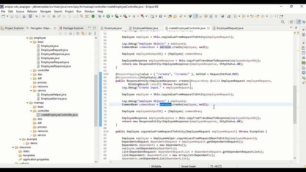Click the New Java Class icon
The width and height of the screenshot is (306, 172).
pos(161,16)
